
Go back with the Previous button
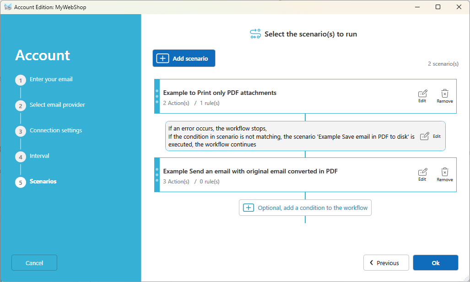pyautogui.click(x=386, y=262)
